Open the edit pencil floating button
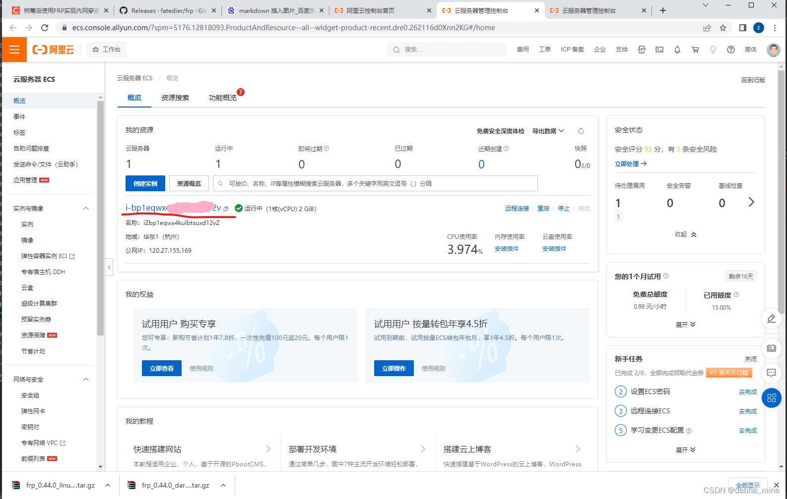 point(772,319)
